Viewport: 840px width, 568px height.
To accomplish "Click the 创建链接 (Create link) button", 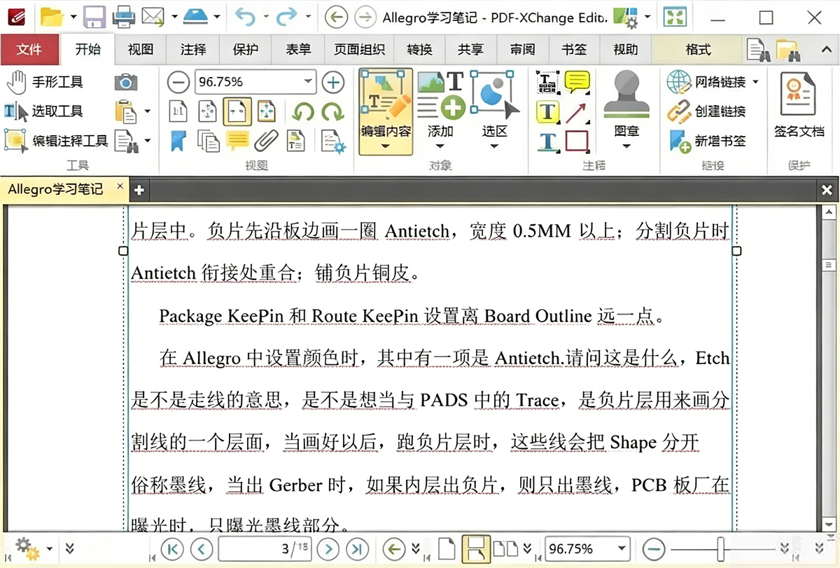I will pyautogui.click(x=707, y=111).
